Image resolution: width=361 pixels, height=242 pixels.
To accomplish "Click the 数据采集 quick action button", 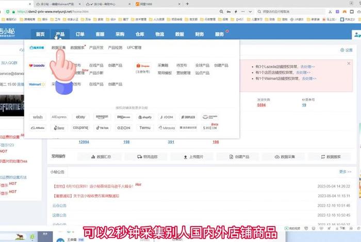I will 285,157.
